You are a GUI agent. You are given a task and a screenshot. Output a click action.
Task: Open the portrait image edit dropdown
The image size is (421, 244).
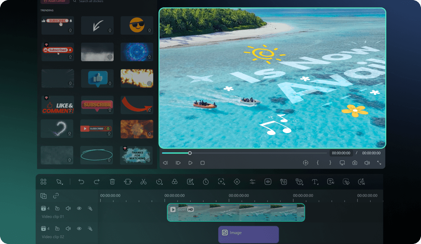190,182
